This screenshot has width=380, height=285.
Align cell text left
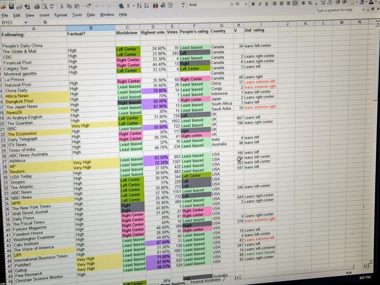pyautogui.click(x=275, y=4)
